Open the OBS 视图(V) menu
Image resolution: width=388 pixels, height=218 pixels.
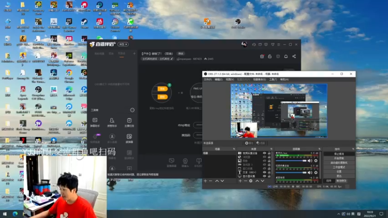click(230, 79)
